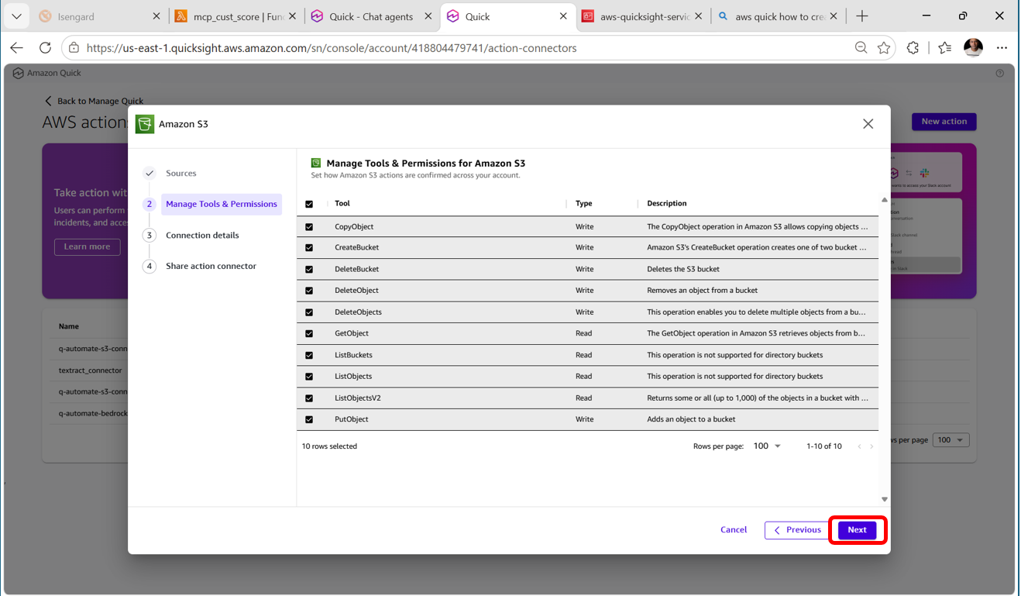Go to previous page of tools table
Viewport: 1021px width, 596px height.
pyautogui.click(x=858, y=446)
